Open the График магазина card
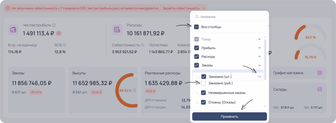336x123 pixels. coord(298,73)
